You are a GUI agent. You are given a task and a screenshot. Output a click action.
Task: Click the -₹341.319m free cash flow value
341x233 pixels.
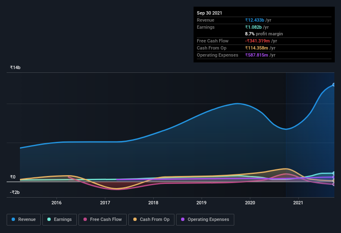tap(258, 41)
